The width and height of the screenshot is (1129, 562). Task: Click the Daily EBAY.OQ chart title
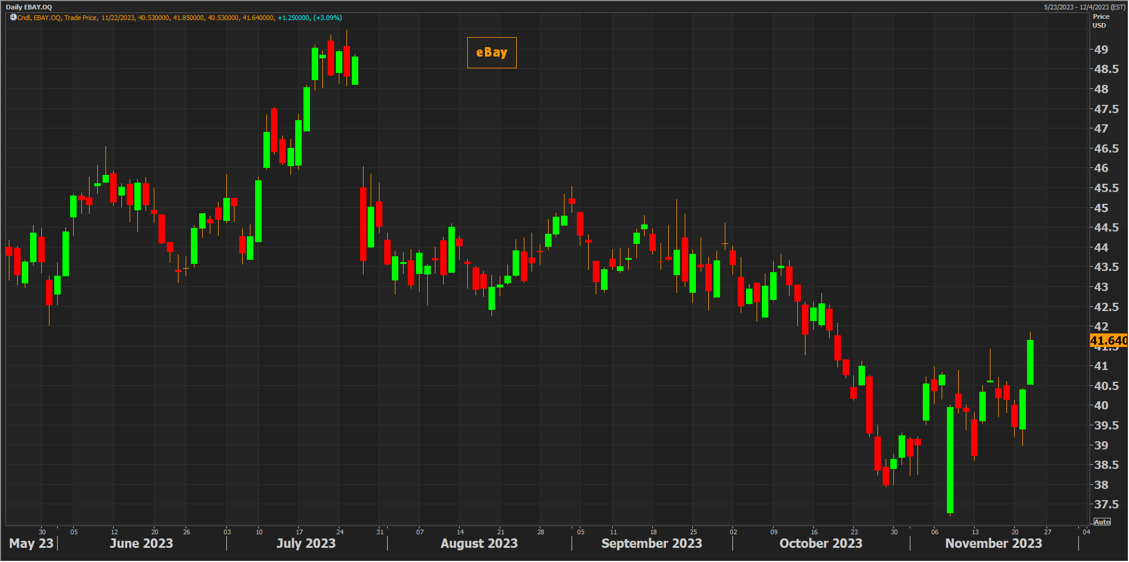[x=29, y=7]
